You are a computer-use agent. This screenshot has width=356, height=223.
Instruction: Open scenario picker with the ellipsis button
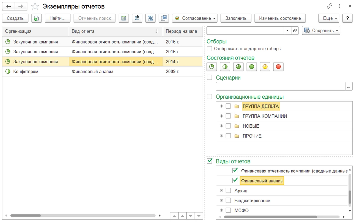click(349, 86)
